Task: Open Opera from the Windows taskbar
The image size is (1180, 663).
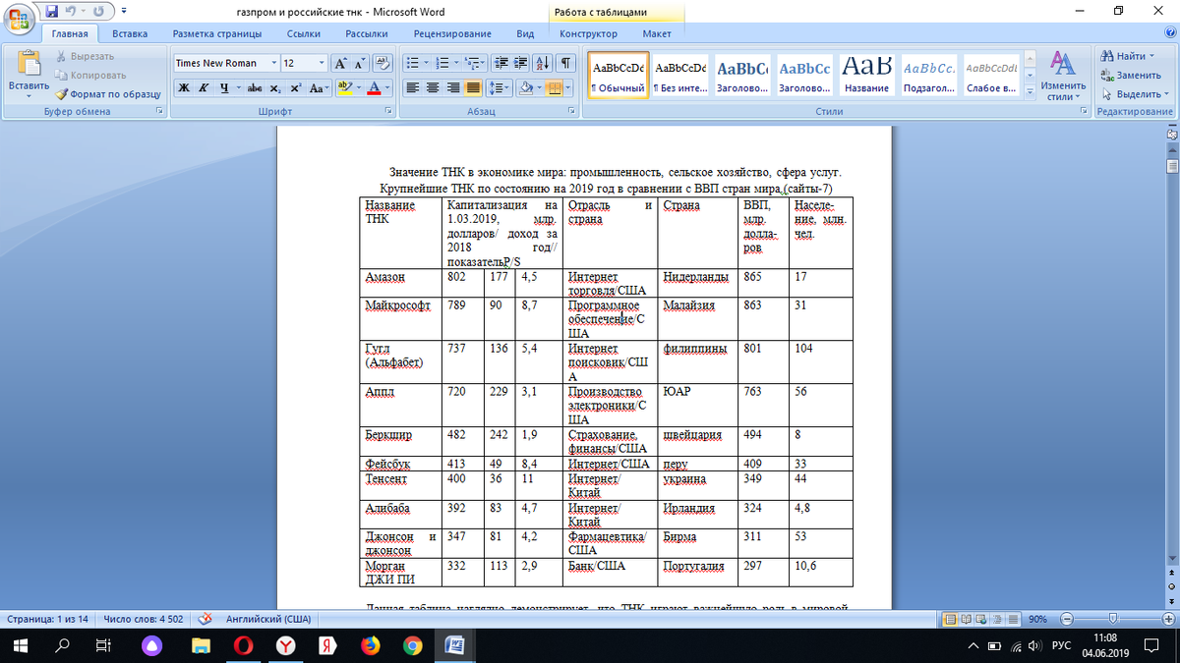Action: pos(243,645)
